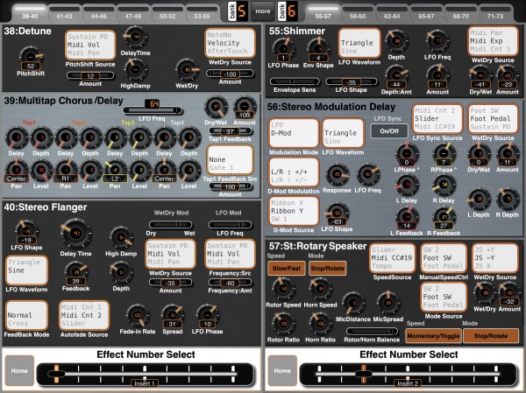Viewport: 526px width, 393px height.
Task: Click the bank 5 button
Action: (x=238, y=11)
